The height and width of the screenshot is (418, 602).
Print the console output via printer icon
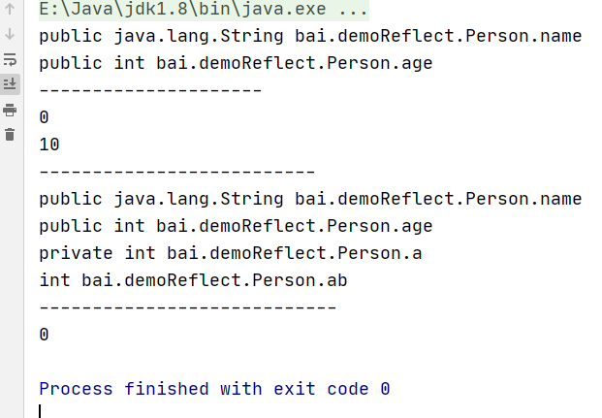click(x=10, y=110)
